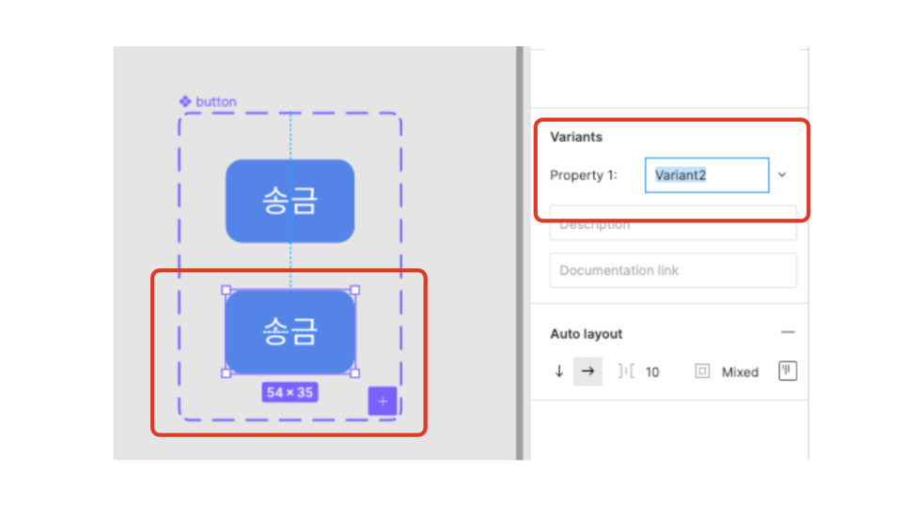This screenshot has height=517, width=908.
Task: Select the bottom 송금 button variant
Action: pos(290,332)
